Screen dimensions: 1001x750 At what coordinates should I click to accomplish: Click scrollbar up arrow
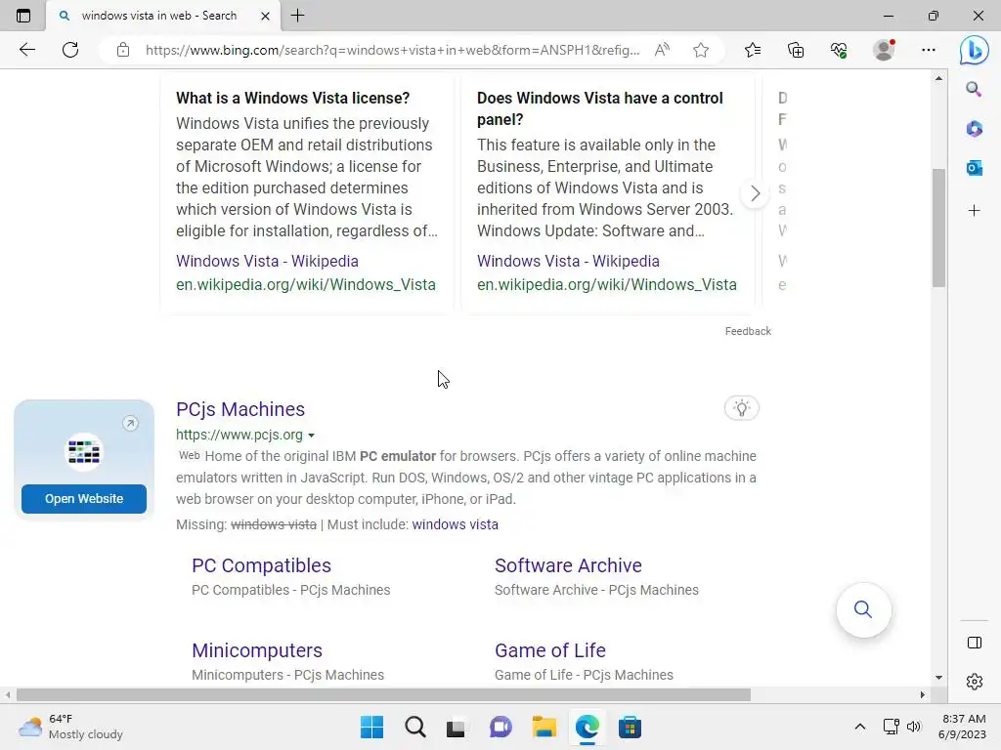point(938,78)
